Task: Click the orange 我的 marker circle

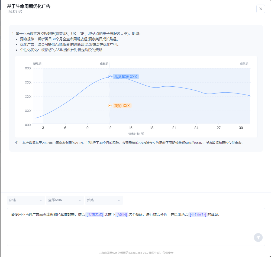Action: click(110, 106)
